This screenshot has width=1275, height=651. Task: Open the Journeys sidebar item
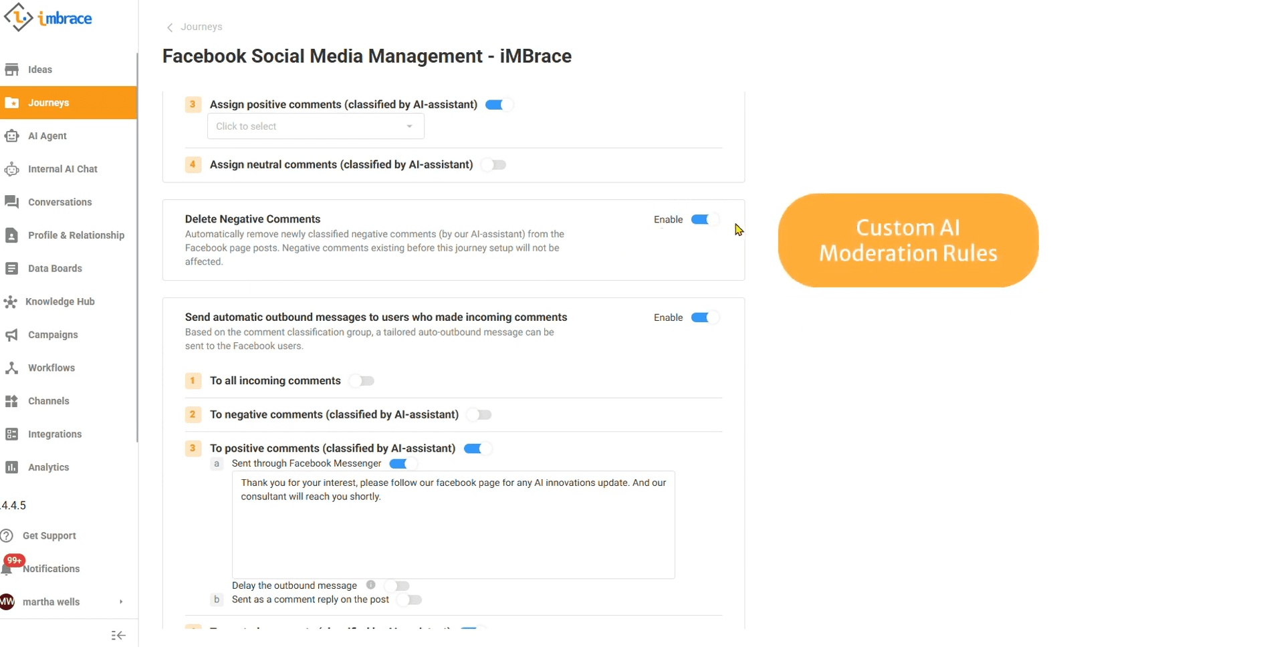coord(68,103)
